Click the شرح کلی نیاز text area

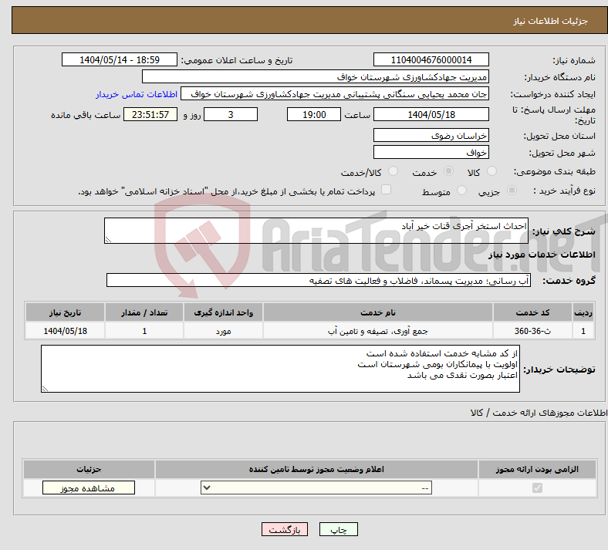tap(316, 231)
